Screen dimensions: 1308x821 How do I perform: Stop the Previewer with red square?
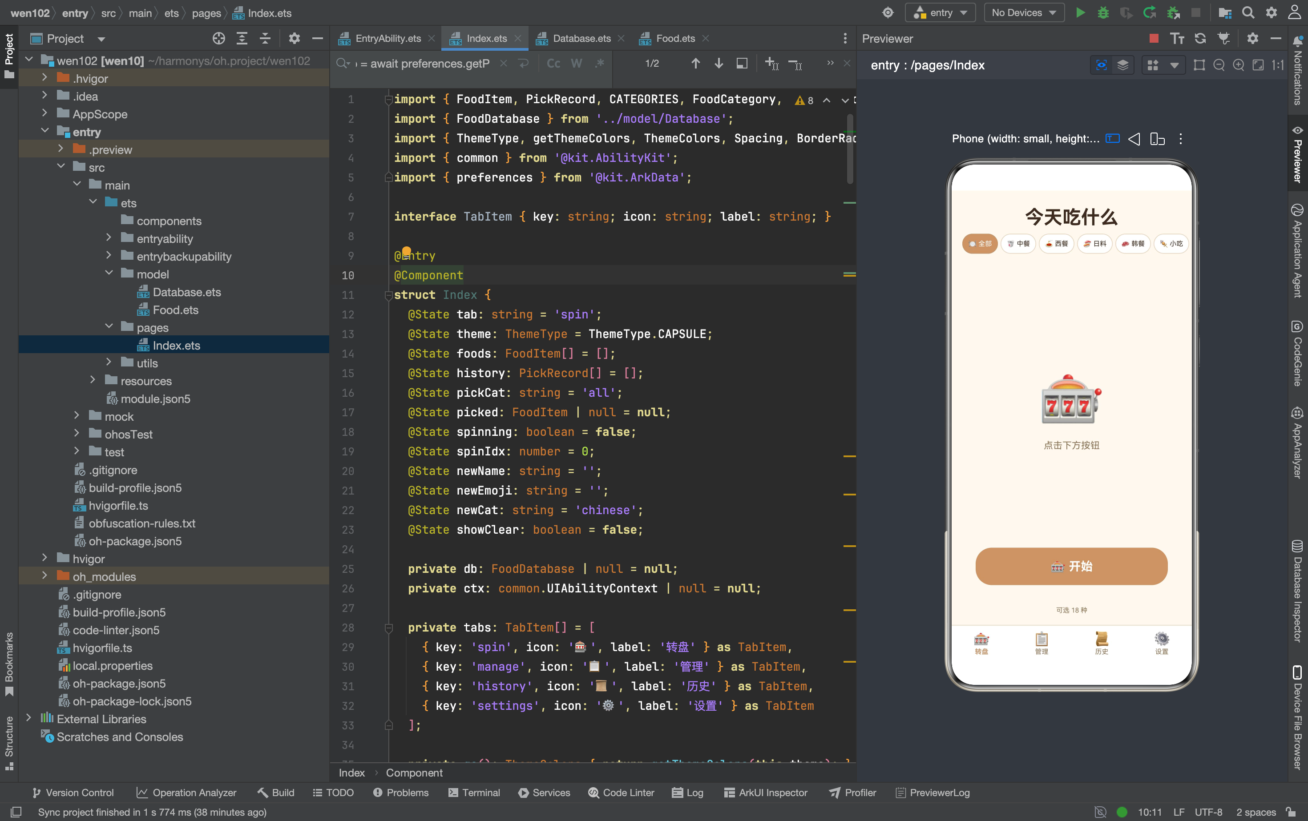click(1154, 39)
